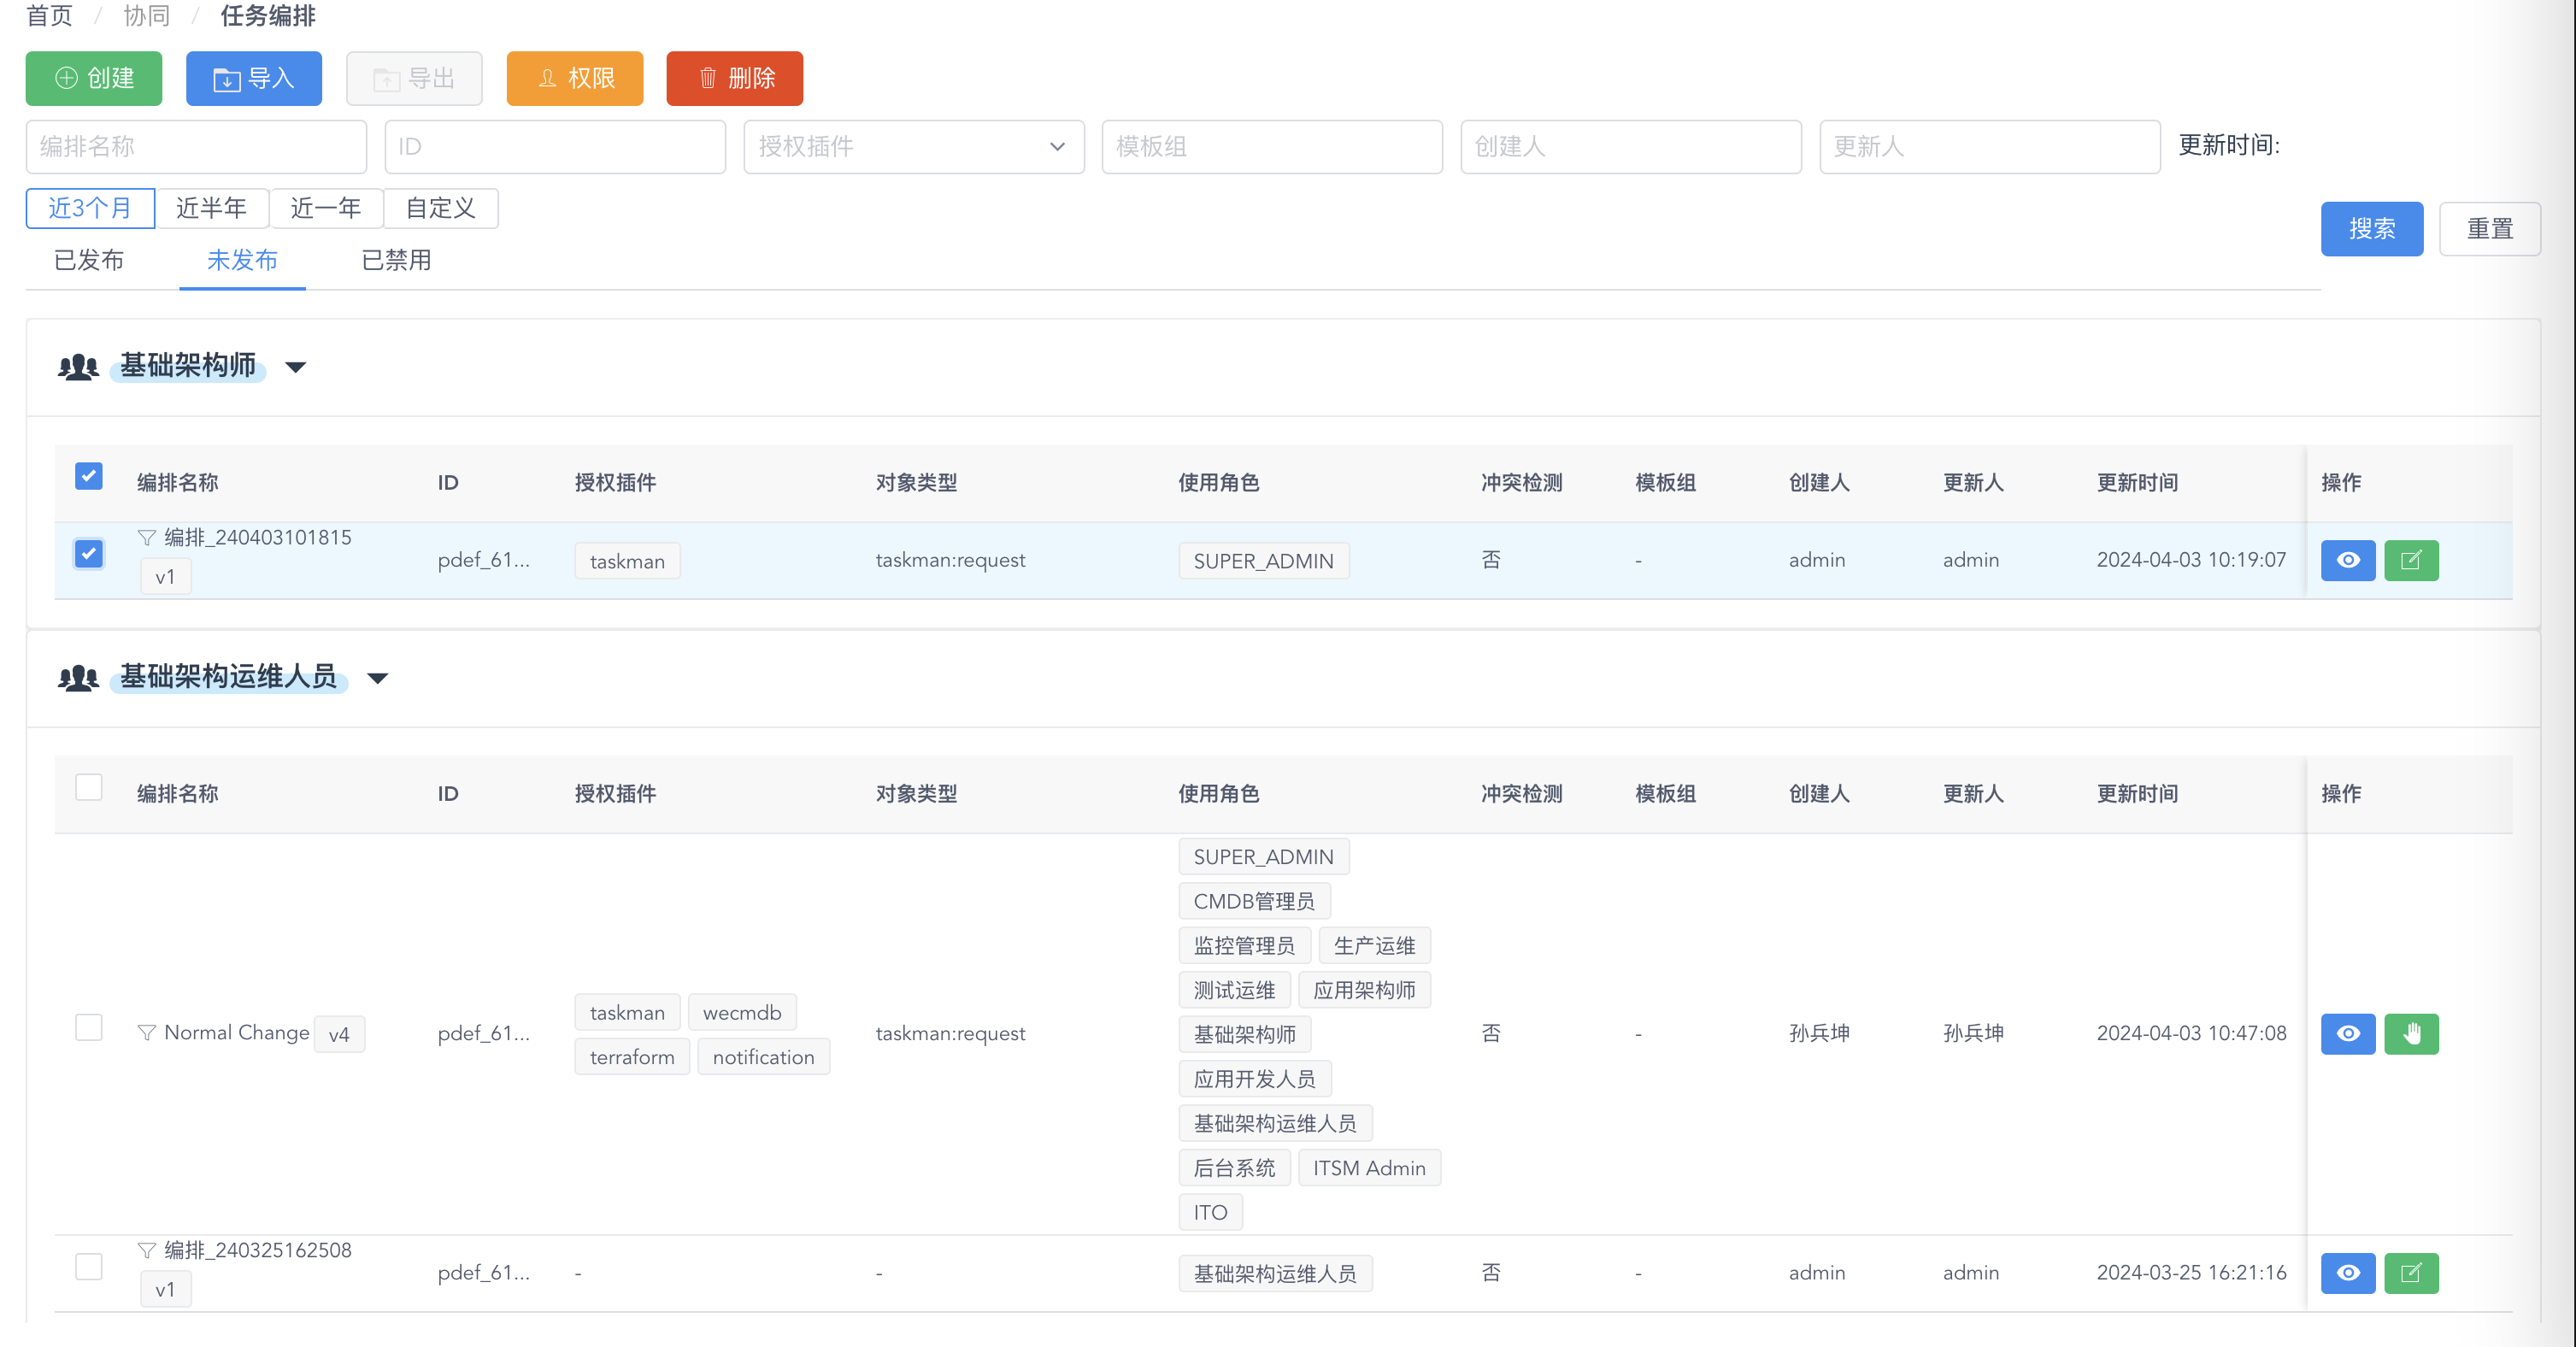Click the filter icon beside 编排_240403101815
Screen dimensions: 2576x1347
(147, 537)
